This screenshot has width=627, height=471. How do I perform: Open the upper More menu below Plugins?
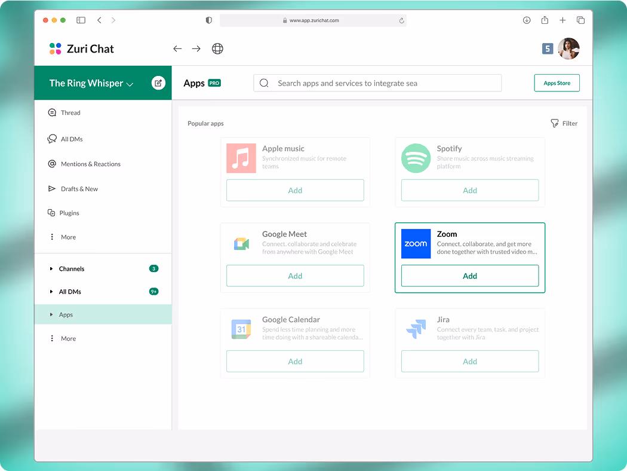pyautogui.click(x=62, y=237)
